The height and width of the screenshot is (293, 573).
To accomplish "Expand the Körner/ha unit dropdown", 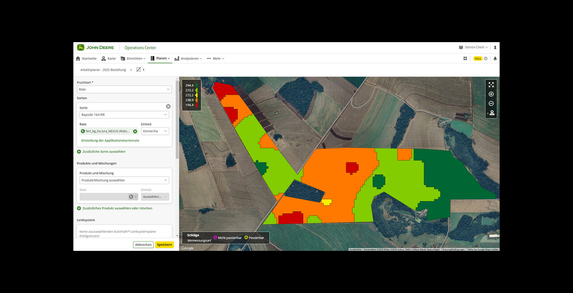I will tap(155, 131).
